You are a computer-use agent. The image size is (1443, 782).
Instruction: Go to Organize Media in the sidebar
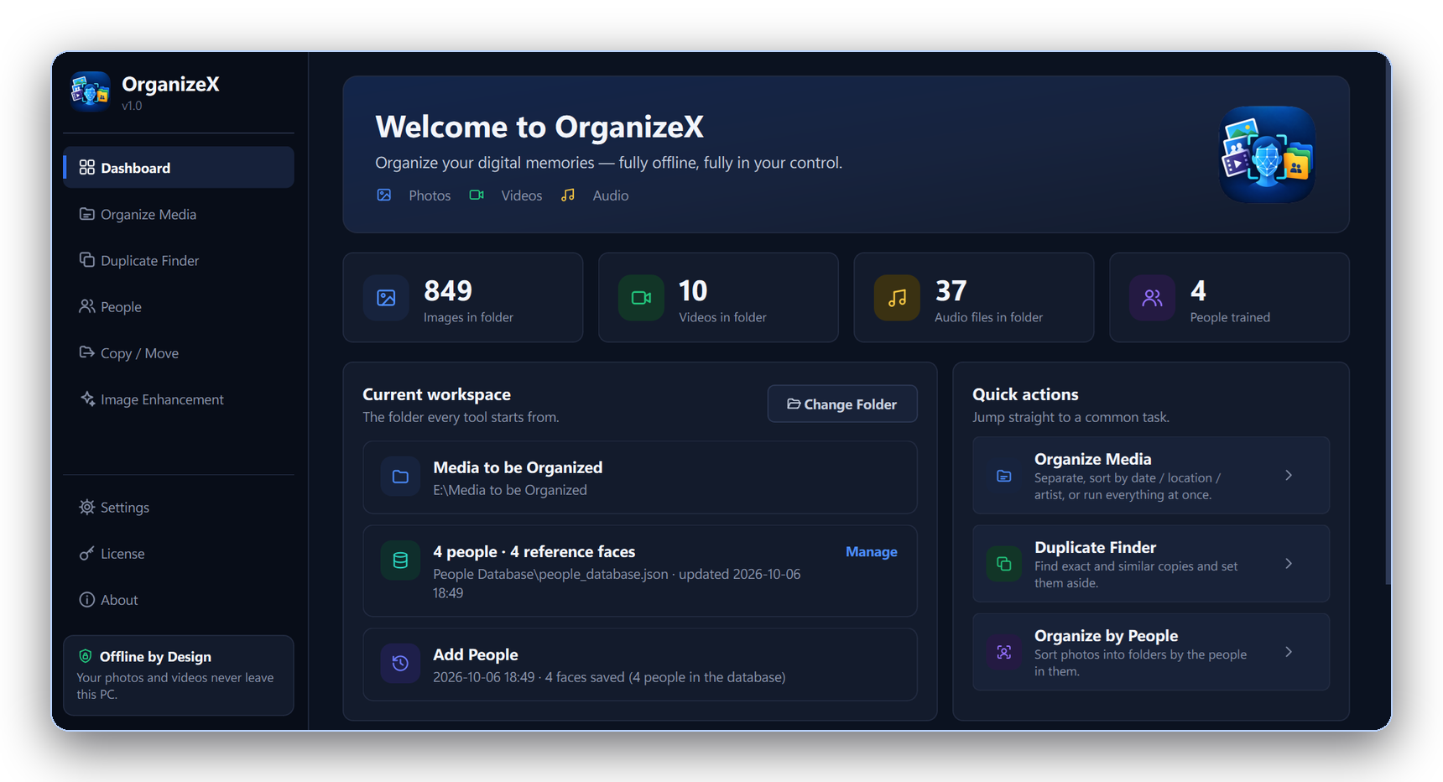pos(179,214)
